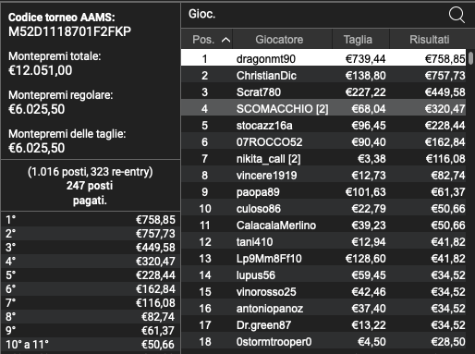This screenshot has height=354, width=475.
Task: Click 1° payout row €758,85
Action: tap(91, 220)
